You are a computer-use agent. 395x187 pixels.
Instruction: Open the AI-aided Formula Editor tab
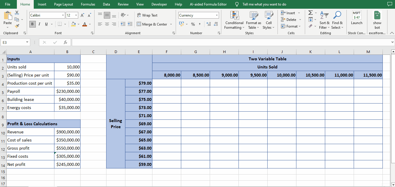coord(208,4)
